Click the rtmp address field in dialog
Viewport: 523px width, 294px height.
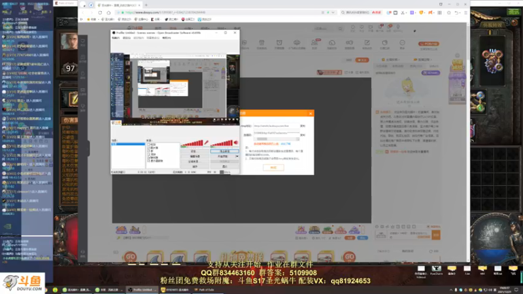pyautogui.click(x=276, y=126)
